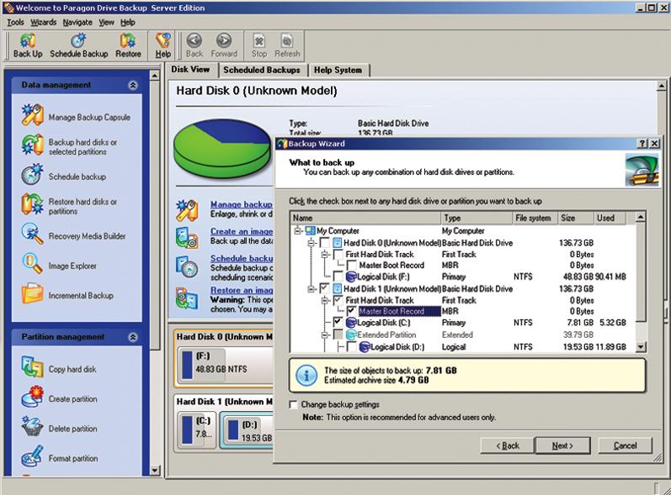
Task: Open Manage Backup Capsule in sidebar
Action: click(76, 116)
